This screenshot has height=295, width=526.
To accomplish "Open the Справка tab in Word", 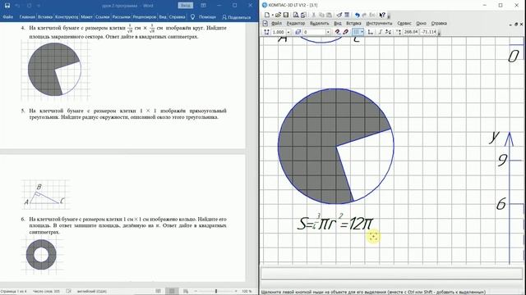I will click(x=178, y=16).
